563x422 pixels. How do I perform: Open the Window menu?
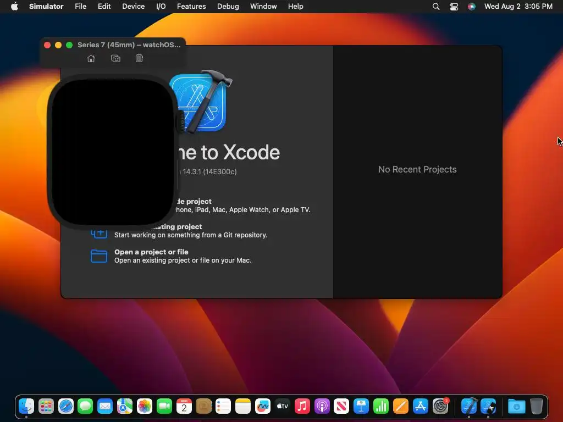(263, 6)
